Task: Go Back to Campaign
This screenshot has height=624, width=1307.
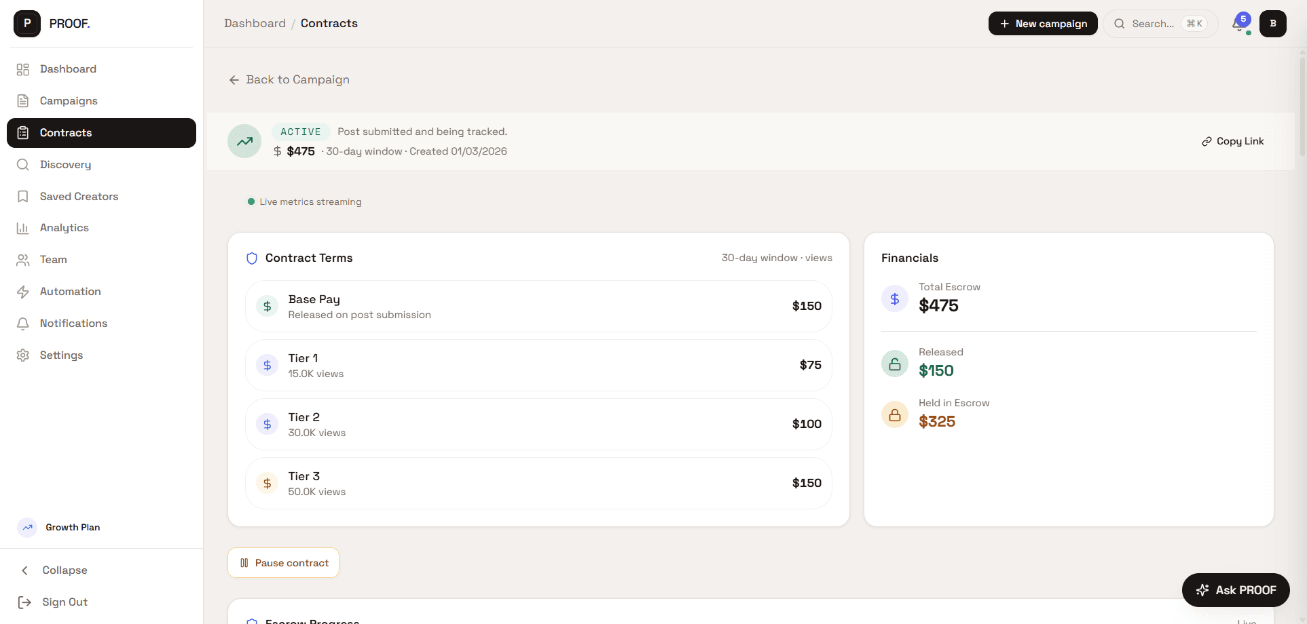Action: (289, 80)
